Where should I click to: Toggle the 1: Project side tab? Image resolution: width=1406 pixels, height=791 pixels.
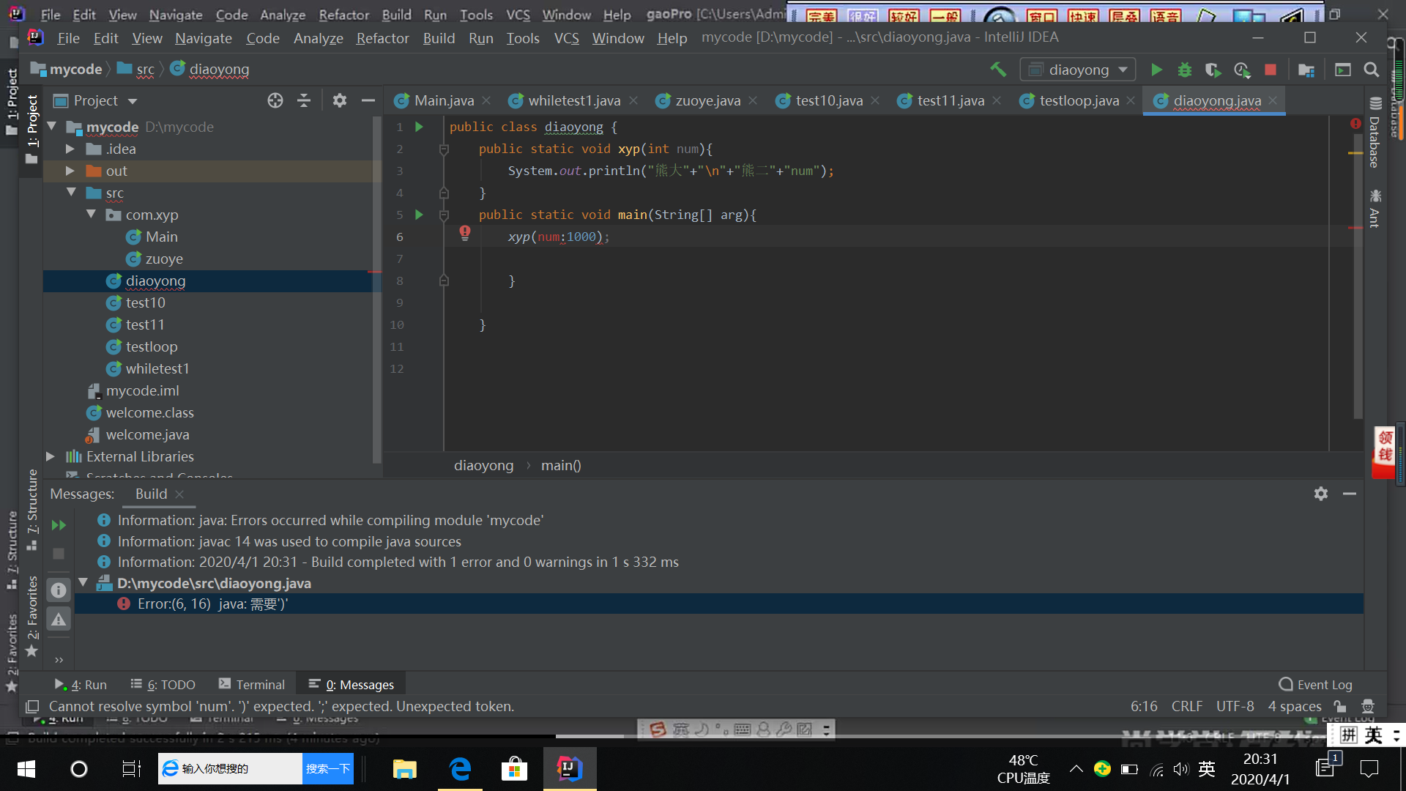(x=31, y=130)
